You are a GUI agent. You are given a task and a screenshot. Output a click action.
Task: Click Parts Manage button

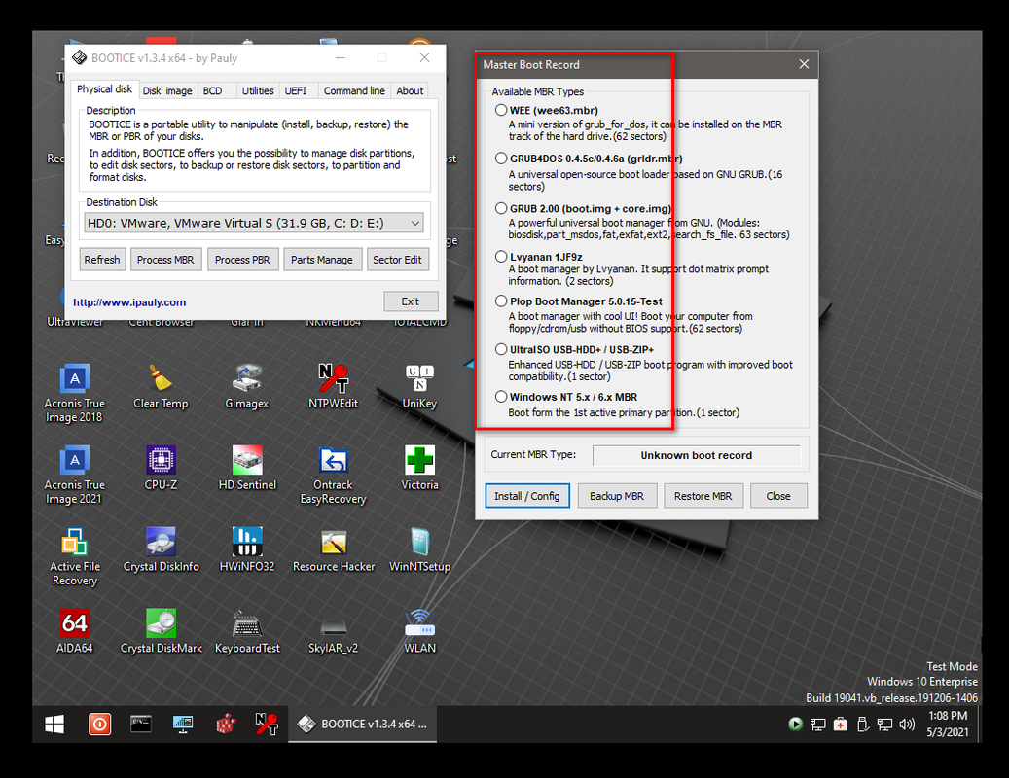point(322,260)
